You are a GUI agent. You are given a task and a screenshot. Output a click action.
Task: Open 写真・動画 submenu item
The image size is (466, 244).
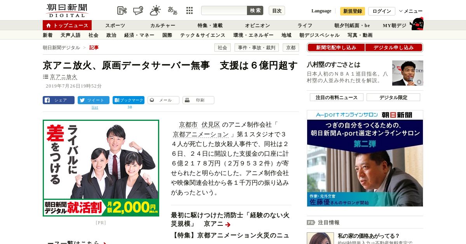pos(360,35)
